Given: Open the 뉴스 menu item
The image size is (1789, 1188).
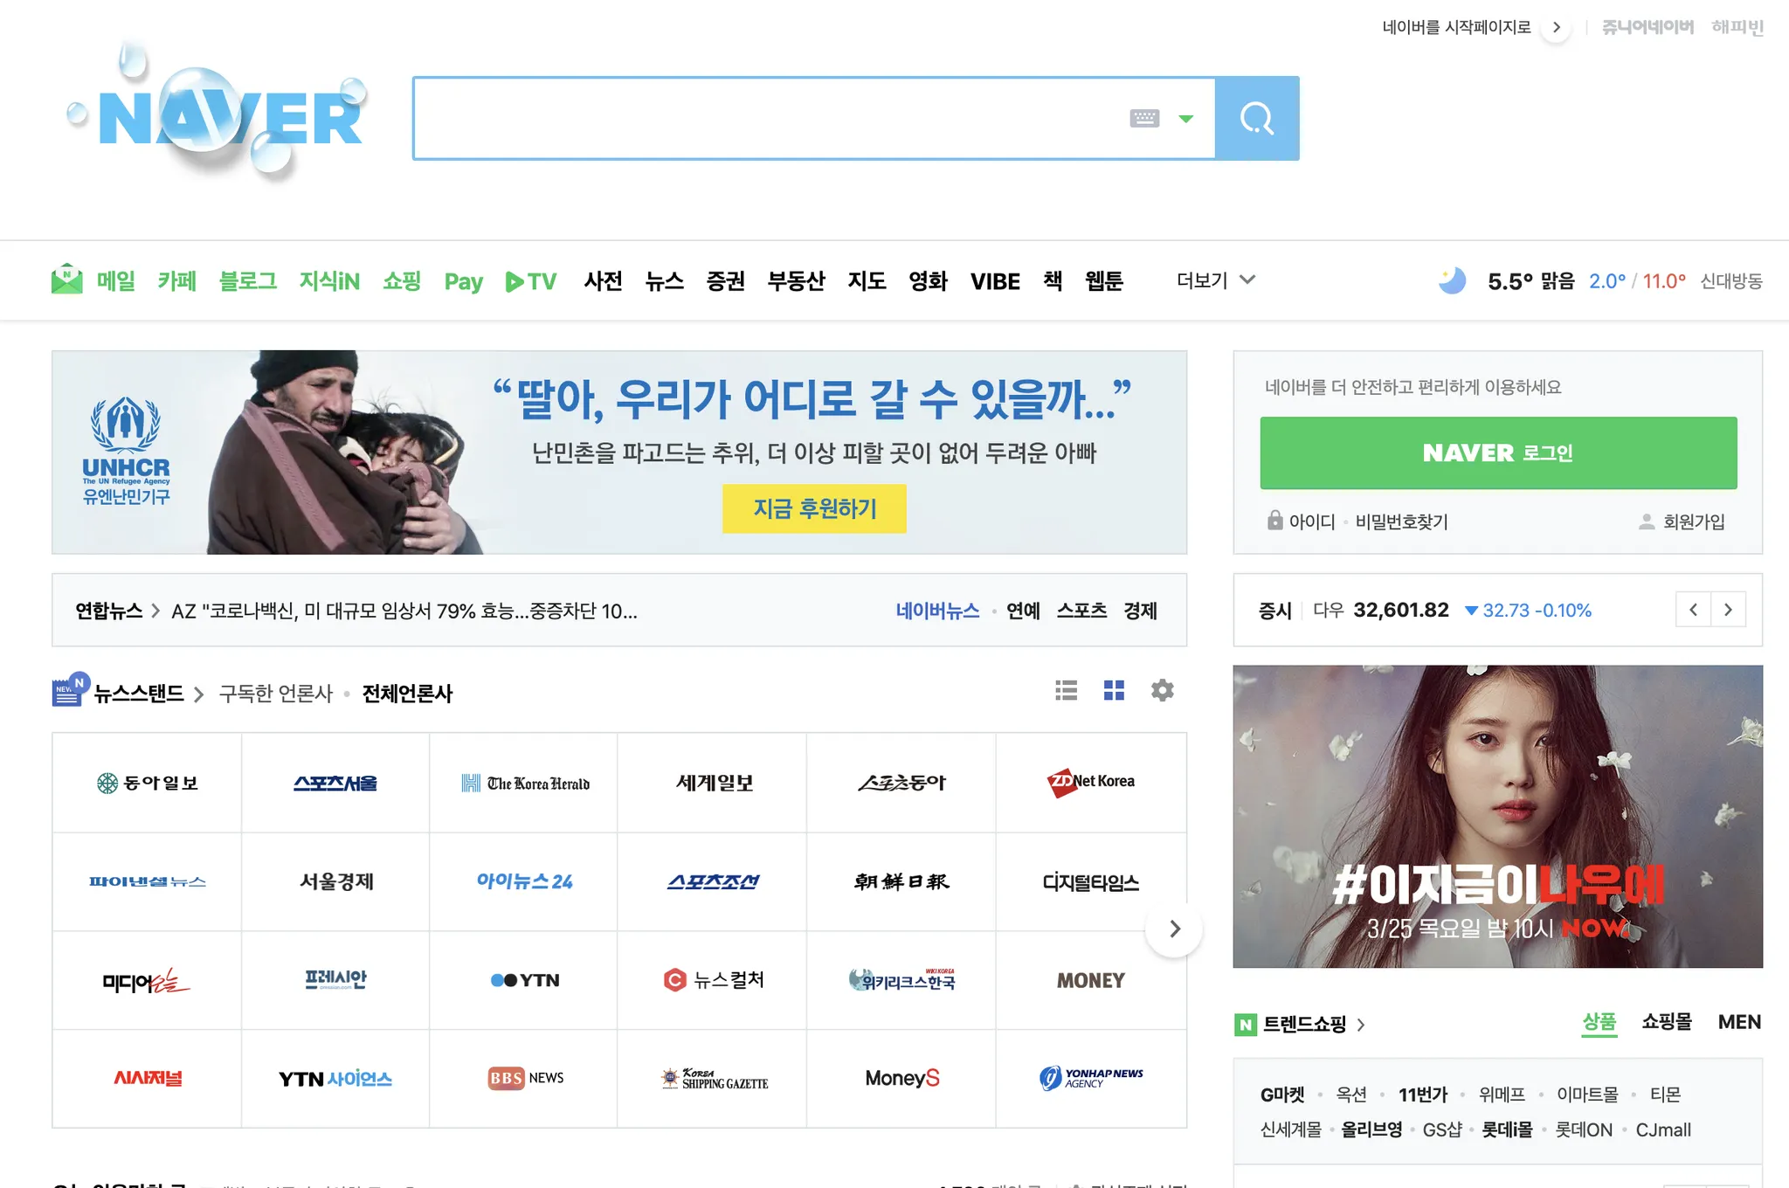Looking at the screenshot, I should [664, 281].
